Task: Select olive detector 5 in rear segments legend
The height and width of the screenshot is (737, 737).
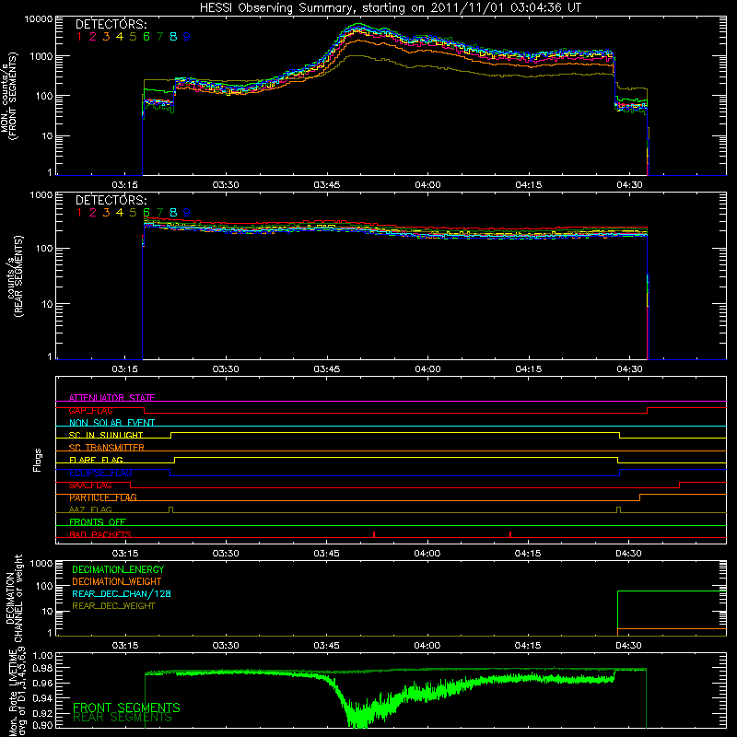Action: pos(133,213)
